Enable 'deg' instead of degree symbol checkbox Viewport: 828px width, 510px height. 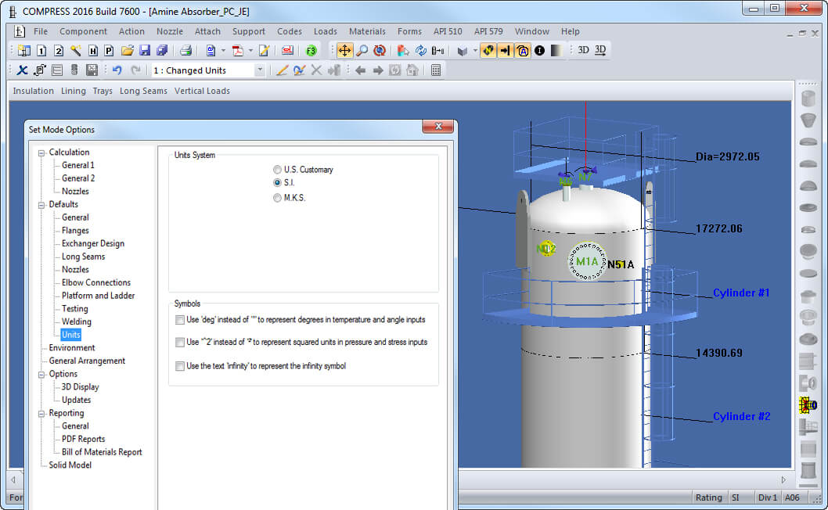[179, 320]
